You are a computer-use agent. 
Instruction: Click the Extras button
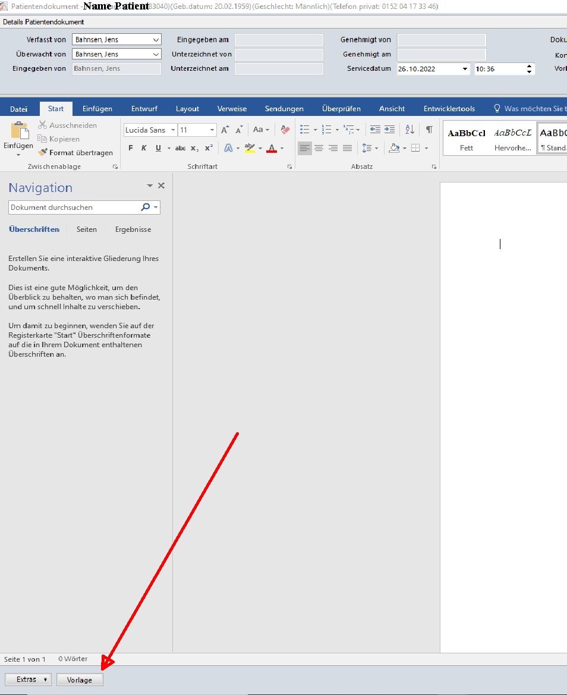coord(27,680)
